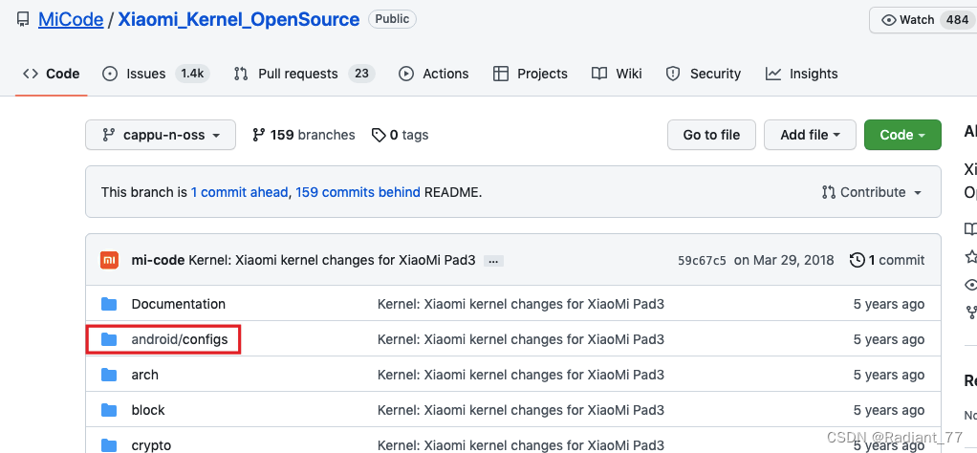This screenshot has width=977, height=453.
Task: Open the latest commit message in header row
Action: (332, 260)
